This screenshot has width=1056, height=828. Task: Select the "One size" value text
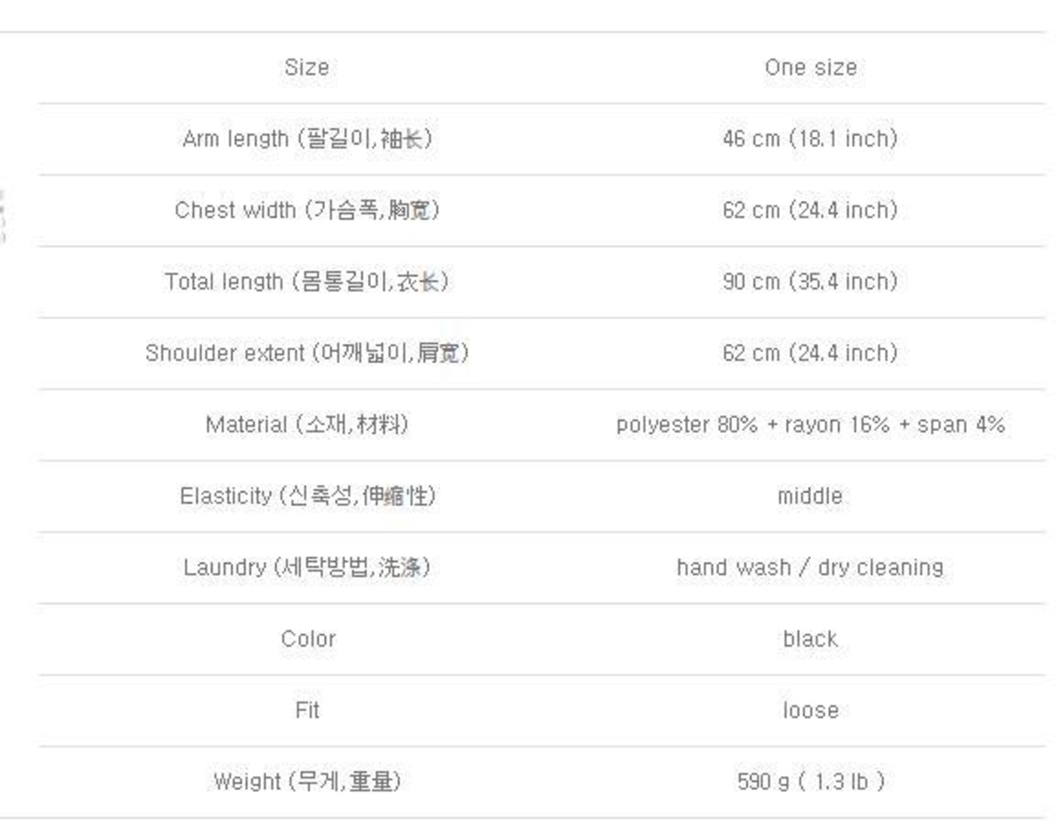pos(810,68)
